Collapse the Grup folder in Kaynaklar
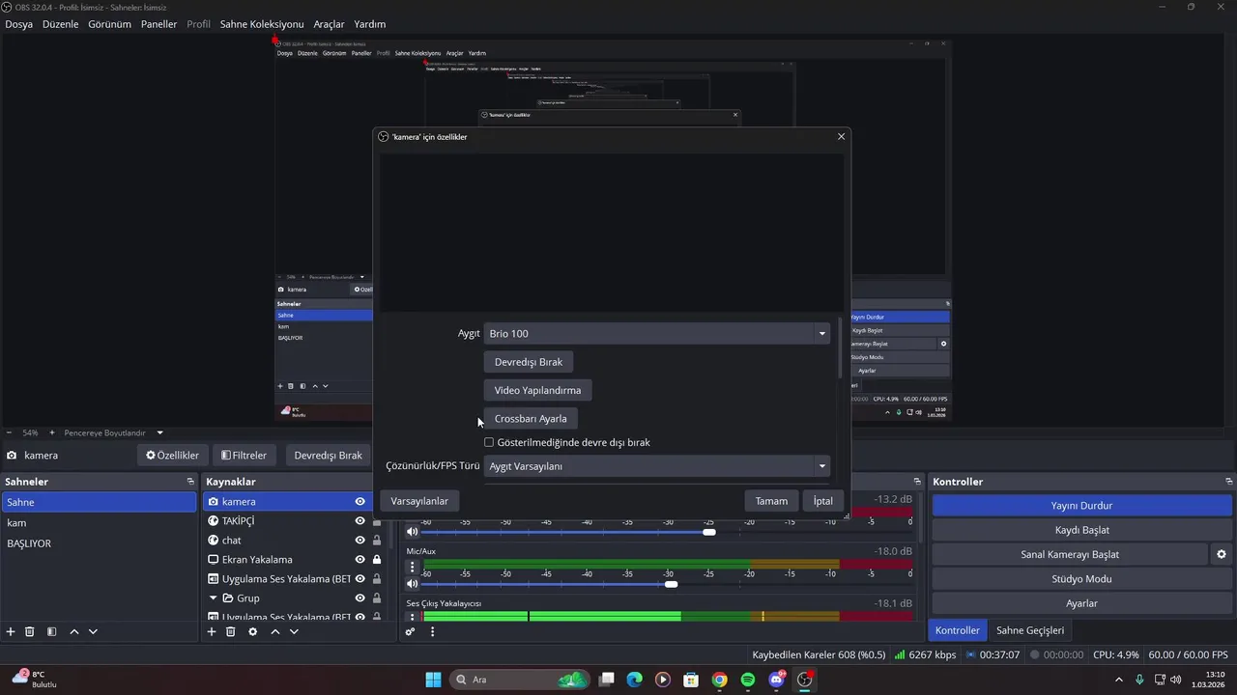This screenshot has width=1237, height=695. 214,598
